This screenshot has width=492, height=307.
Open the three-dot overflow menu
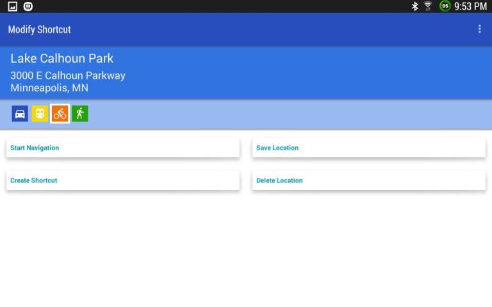pyautogui.click(x=479, y=29)
